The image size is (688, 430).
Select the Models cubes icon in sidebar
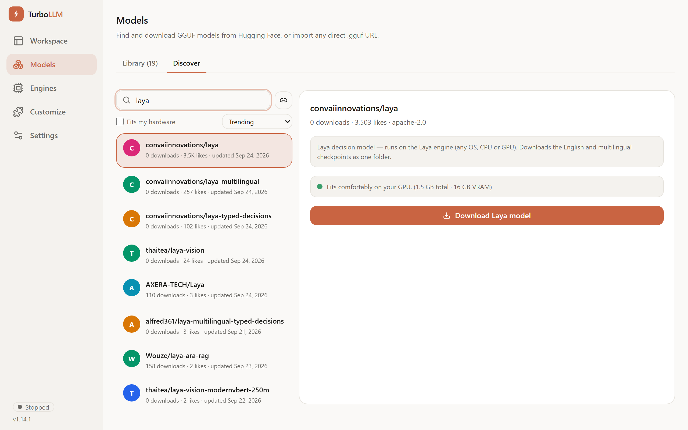18,64
